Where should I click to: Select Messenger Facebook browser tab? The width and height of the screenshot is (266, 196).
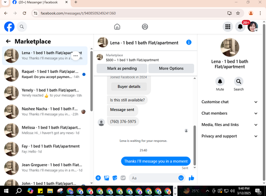pyautogui.click(x=40, y=3)
